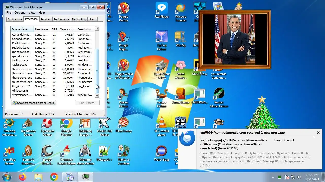Sort processes by Memory column header
Viewport: 325px width, 182px height.
coord(67,29)
